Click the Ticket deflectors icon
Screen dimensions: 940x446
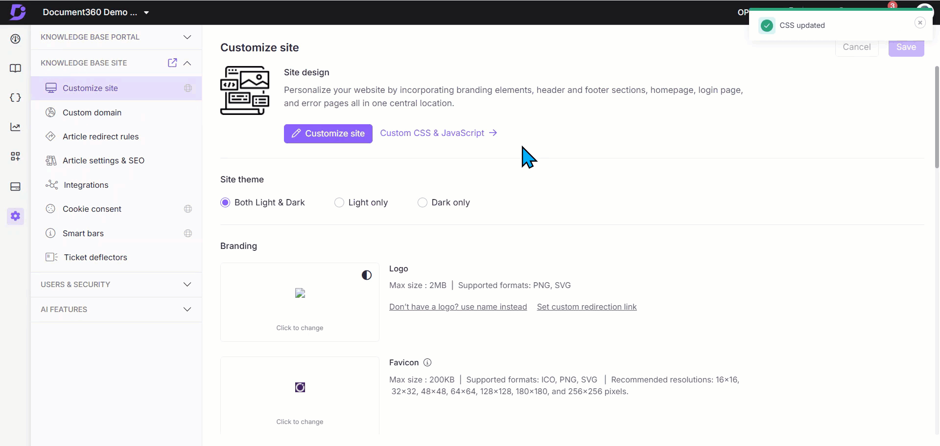[51, 257]
